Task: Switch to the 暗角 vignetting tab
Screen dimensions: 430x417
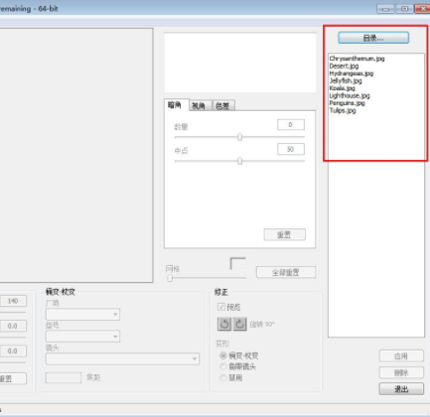Action: 177,105
